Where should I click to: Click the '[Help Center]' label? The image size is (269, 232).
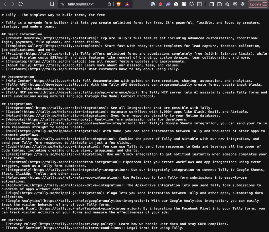(x=19, y=81)
